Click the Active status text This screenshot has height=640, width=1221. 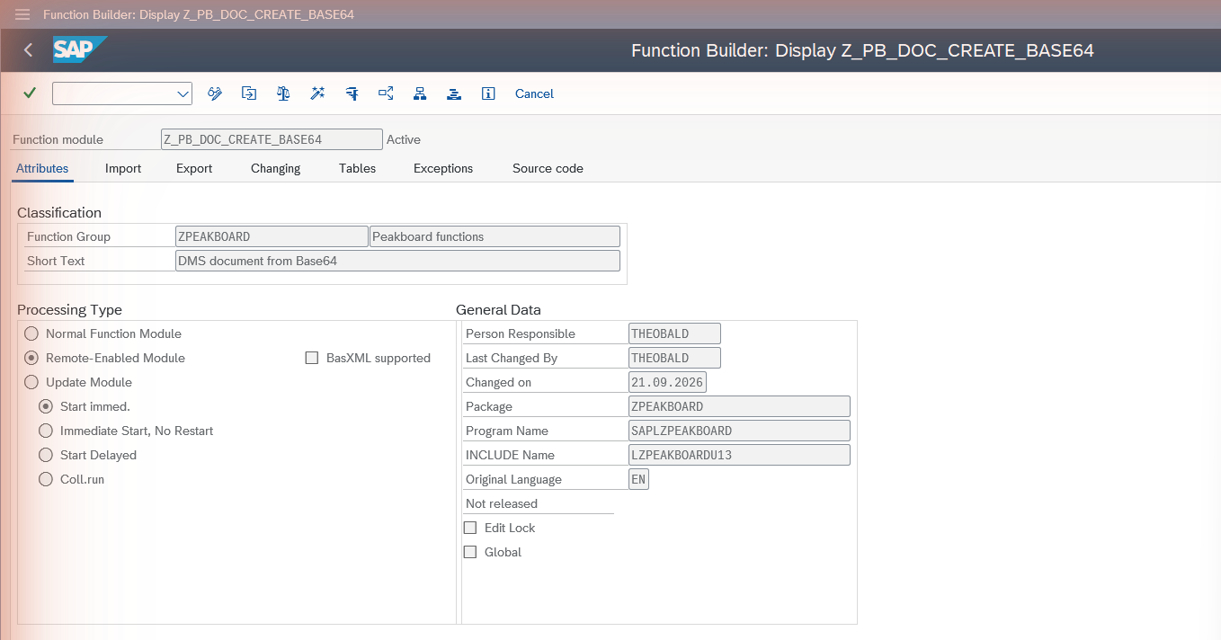pyautogui.click(x=404, y=139)
